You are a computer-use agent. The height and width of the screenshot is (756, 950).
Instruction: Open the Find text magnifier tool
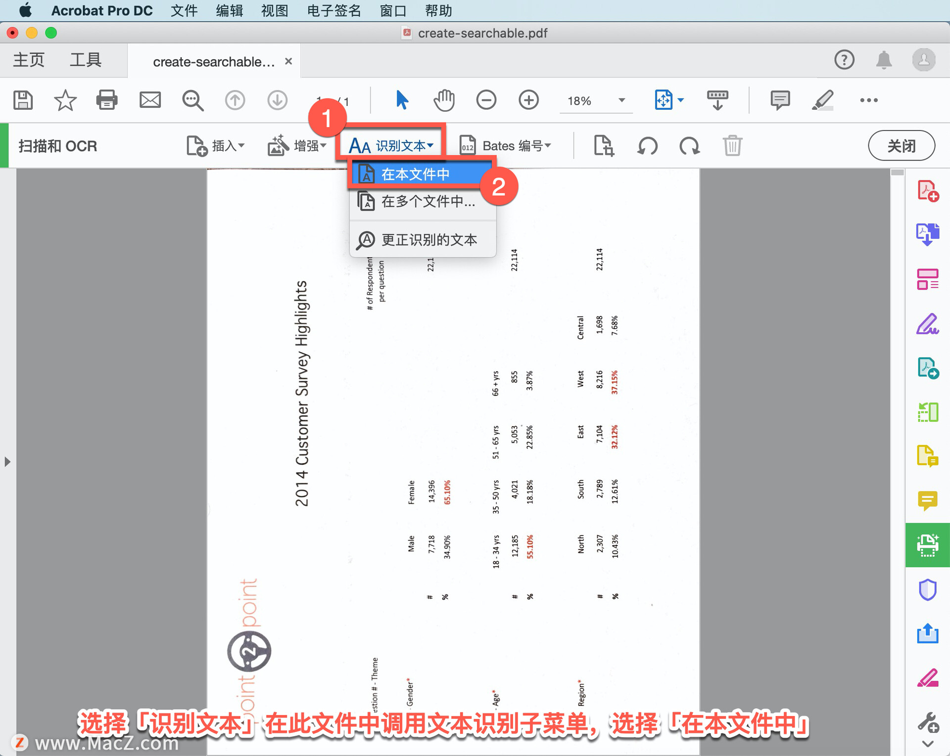pos(192,100)
